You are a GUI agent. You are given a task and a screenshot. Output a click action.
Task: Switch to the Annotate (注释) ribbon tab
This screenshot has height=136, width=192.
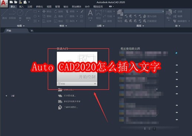pos(30,7)
